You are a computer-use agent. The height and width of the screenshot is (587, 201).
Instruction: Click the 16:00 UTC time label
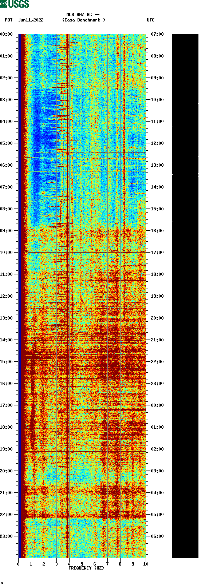pos(157,231)
